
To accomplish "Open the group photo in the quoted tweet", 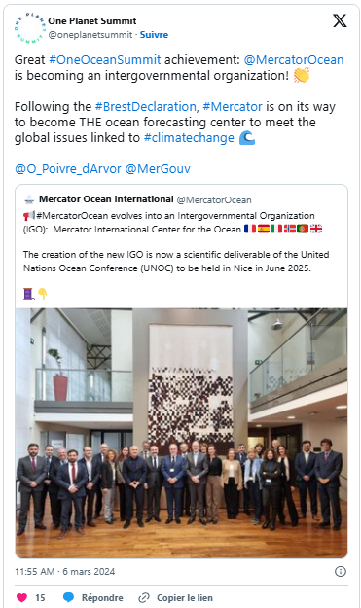I will 181,433.
